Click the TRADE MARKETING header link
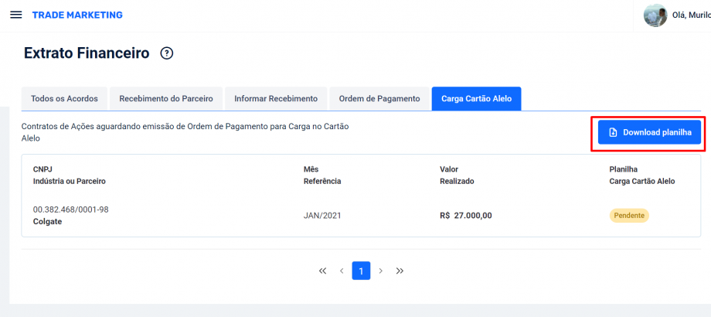Viewport: 711px width, 317px height. click(x=77, y=15)
